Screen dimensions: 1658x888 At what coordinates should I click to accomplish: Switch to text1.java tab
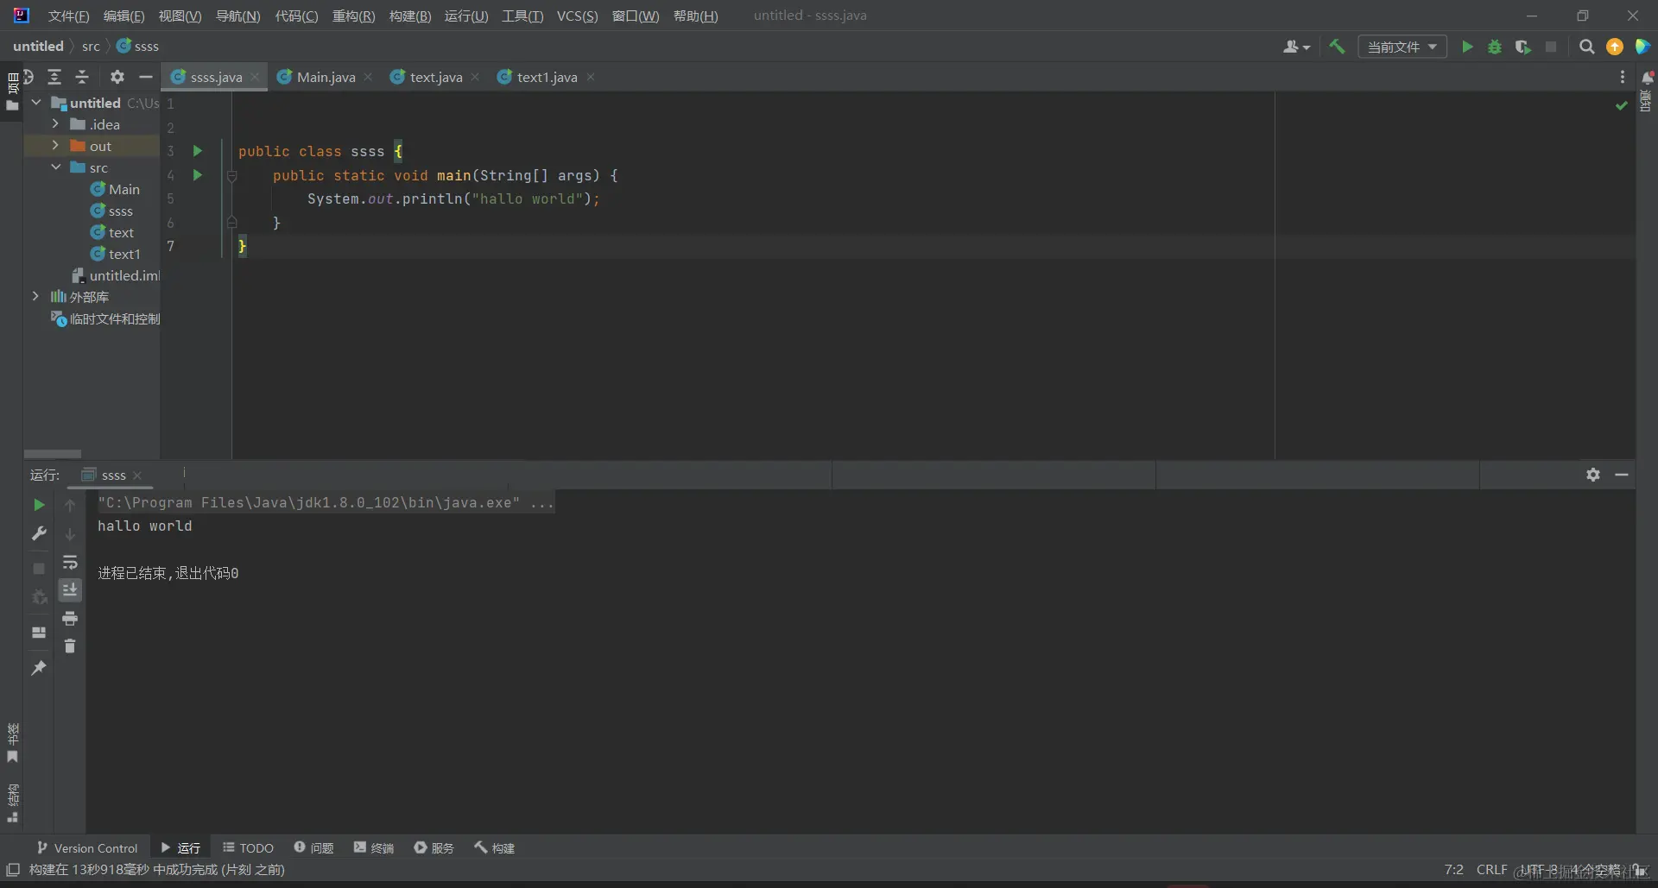point(546,77)
